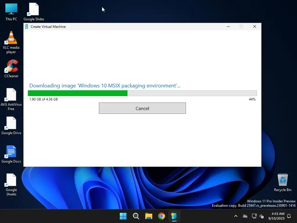
Task: Click the OneDrive cloud tray icon
Action: (x=245, y=216)
